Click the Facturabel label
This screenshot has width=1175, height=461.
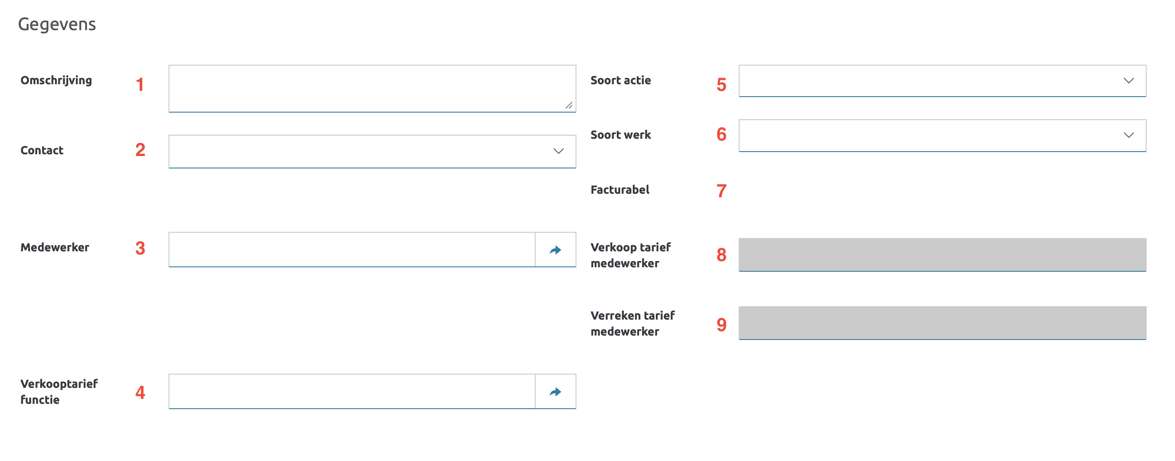pos(619,190)
